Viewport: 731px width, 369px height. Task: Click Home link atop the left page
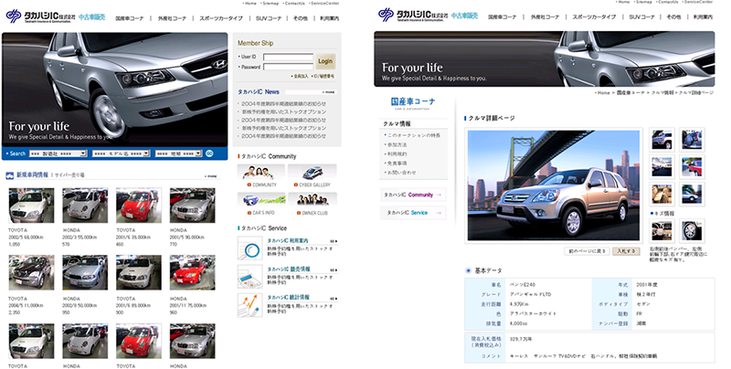[249, 4]
